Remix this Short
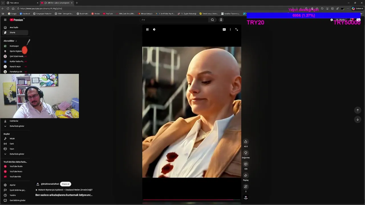 [246, 186]
